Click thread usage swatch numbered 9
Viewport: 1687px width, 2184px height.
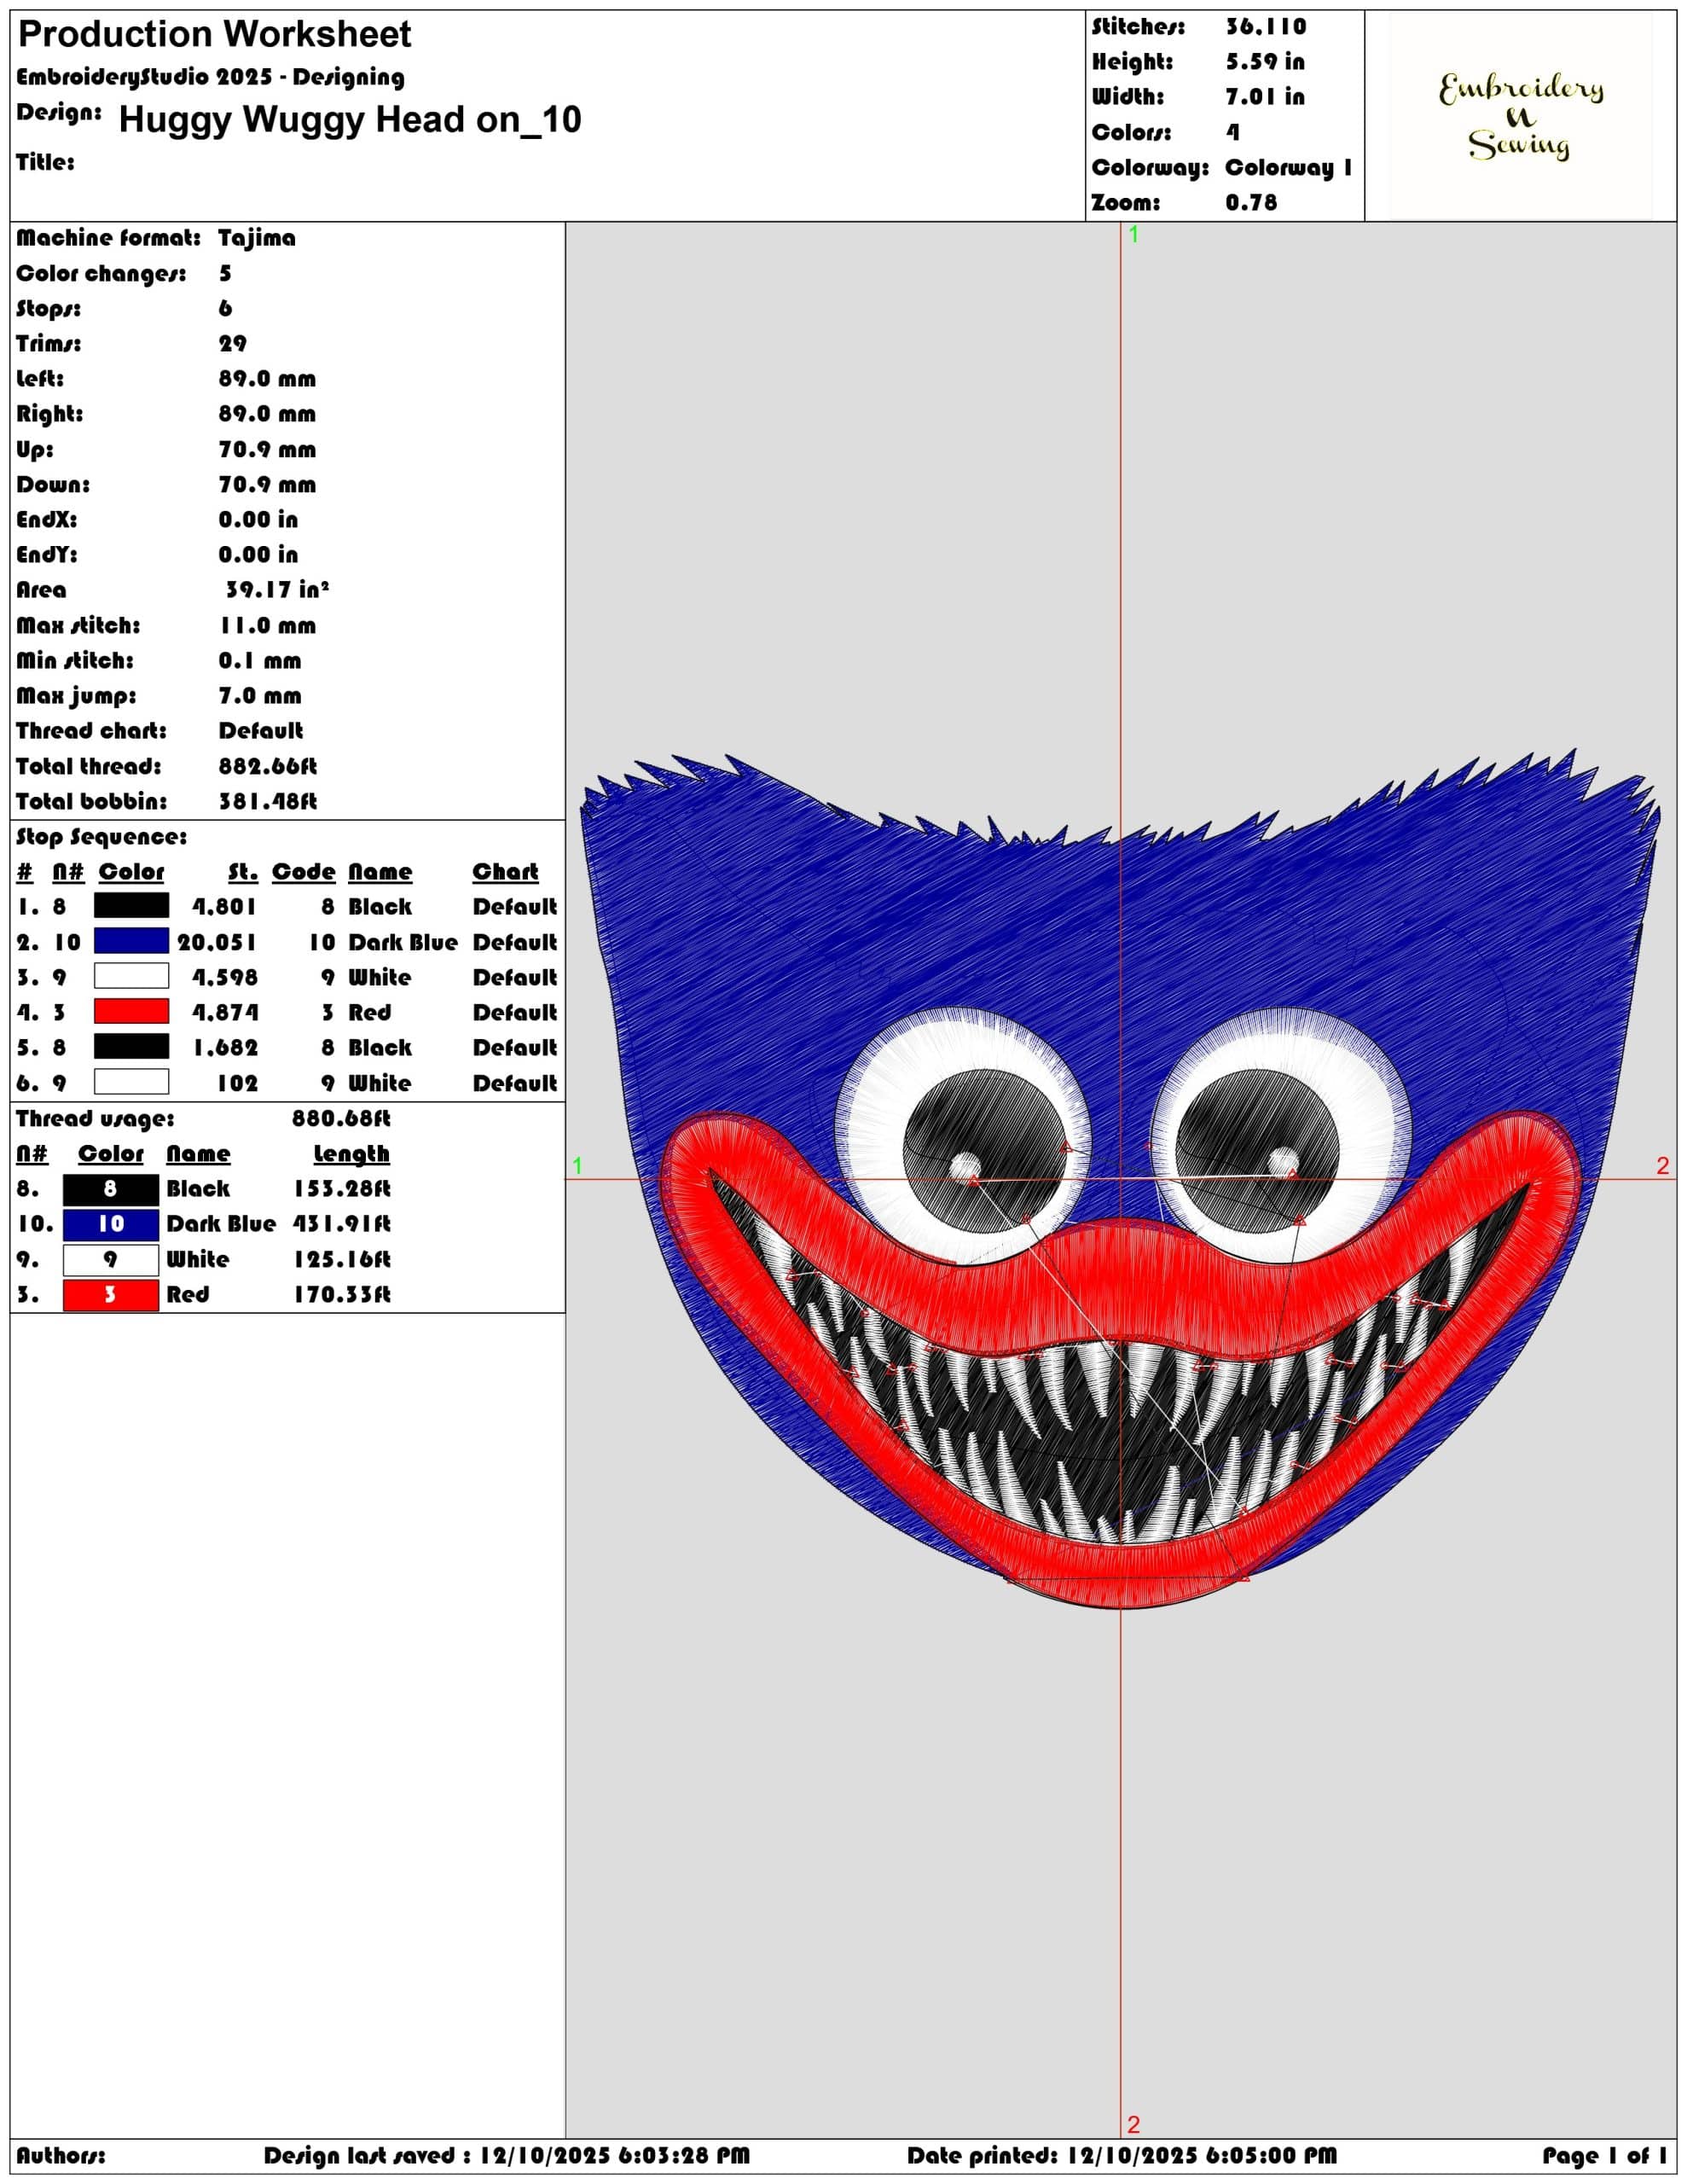click(111, 1260)
